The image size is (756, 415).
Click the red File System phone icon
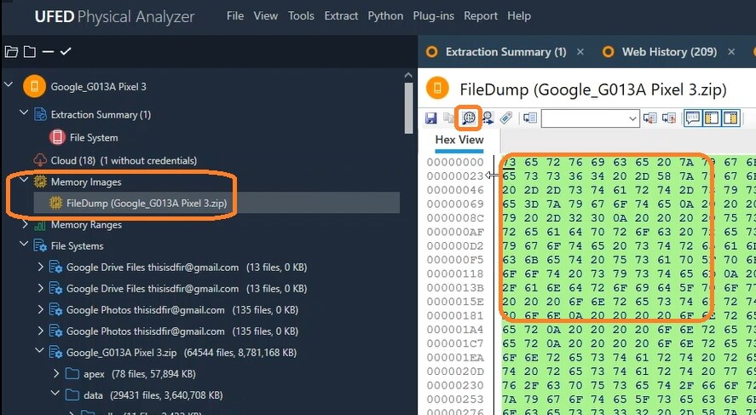57,137
